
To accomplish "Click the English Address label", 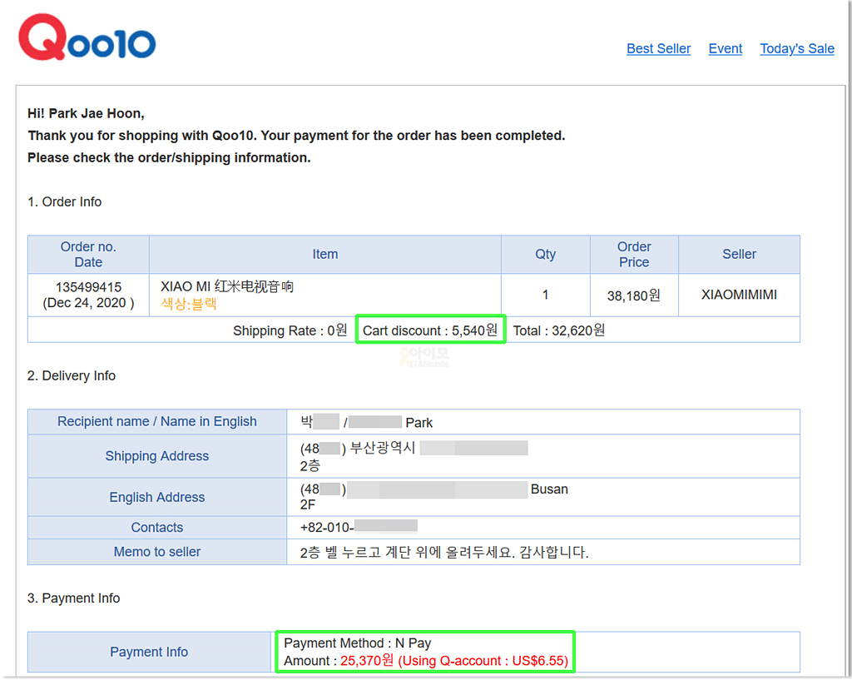I will pos(157,498).
